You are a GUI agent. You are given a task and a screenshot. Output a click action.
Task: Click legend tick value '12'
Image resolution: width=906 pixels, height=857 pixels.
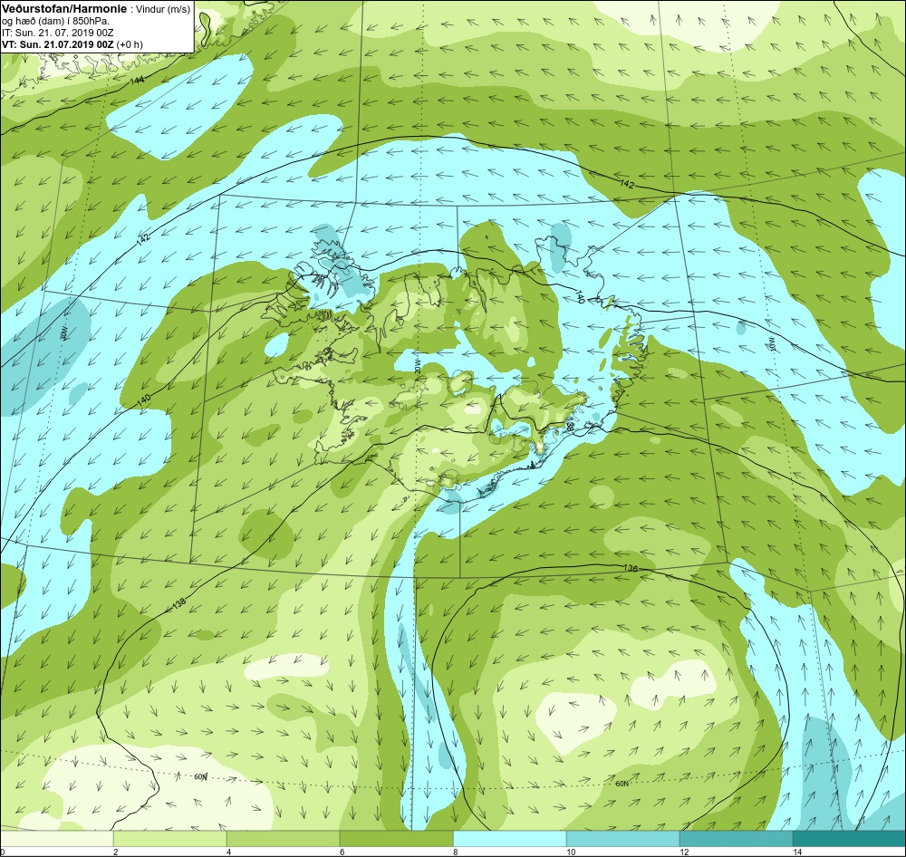pos(683,852)
